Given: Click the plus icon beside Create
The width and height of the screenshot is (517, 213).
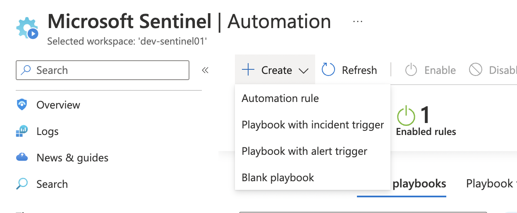Looking at the screenshot, I should coord(248,70).
